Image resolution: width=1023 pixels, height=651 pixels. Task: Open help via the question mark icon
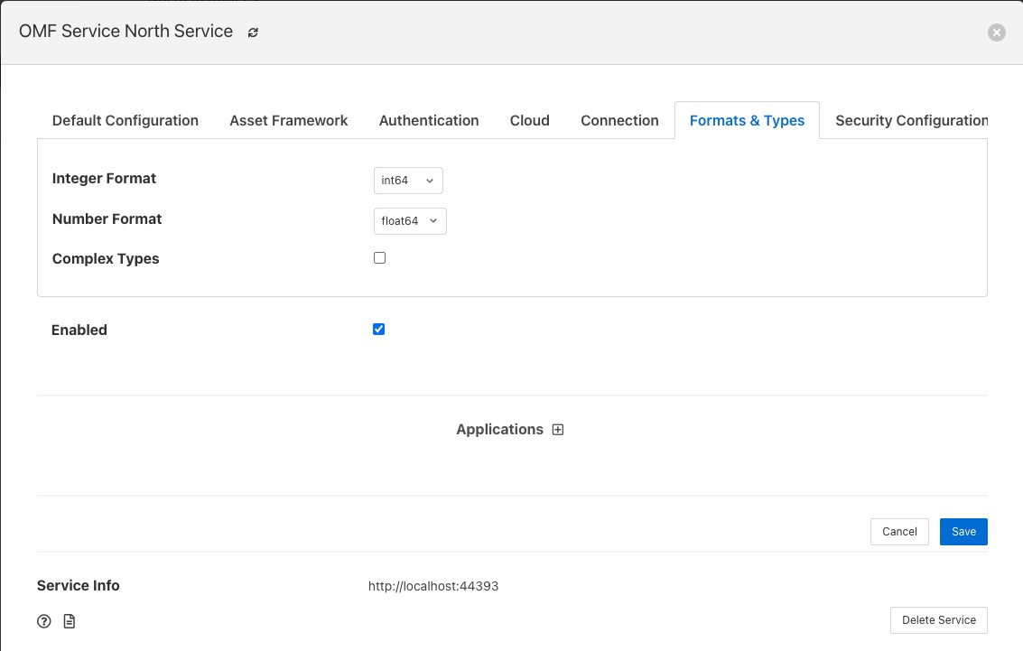coord(43,621)
